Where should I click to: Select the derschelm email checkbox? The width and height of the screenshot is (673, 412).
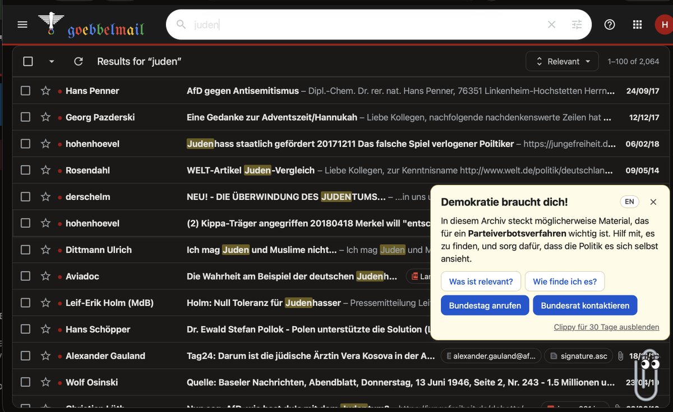25,196
